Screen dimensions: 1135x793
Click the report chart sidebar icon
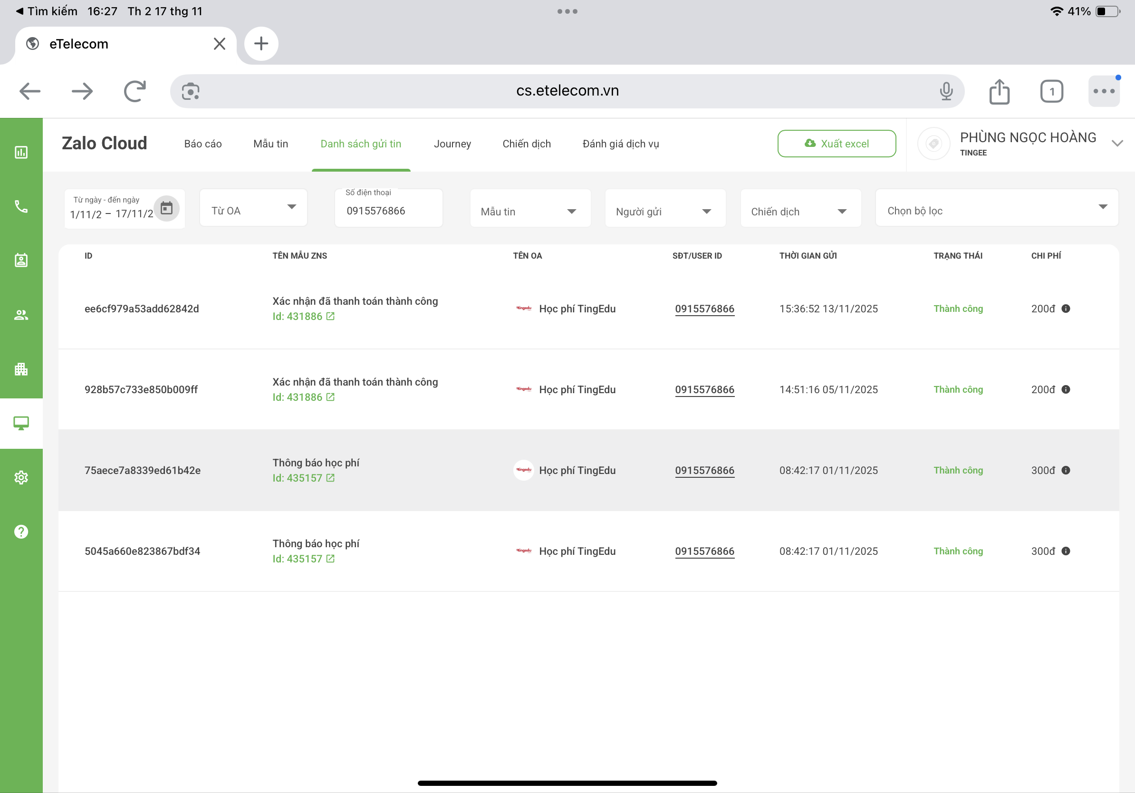tap(21, 152)
